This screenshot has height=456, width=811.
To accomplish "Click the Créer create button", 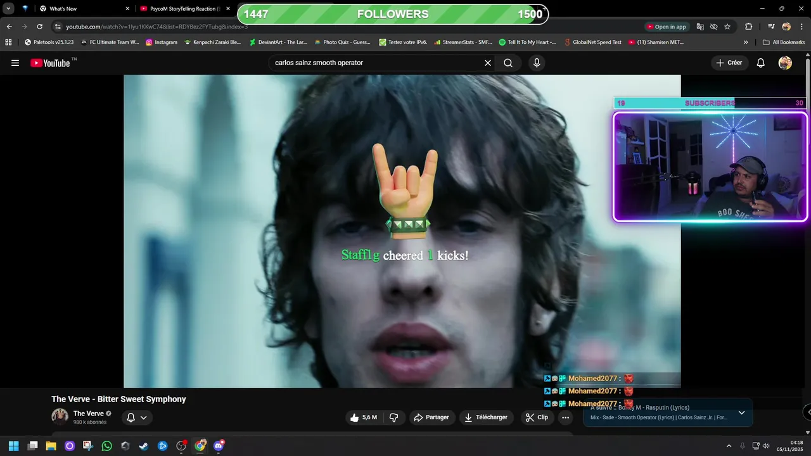I will tap(729, 63).
